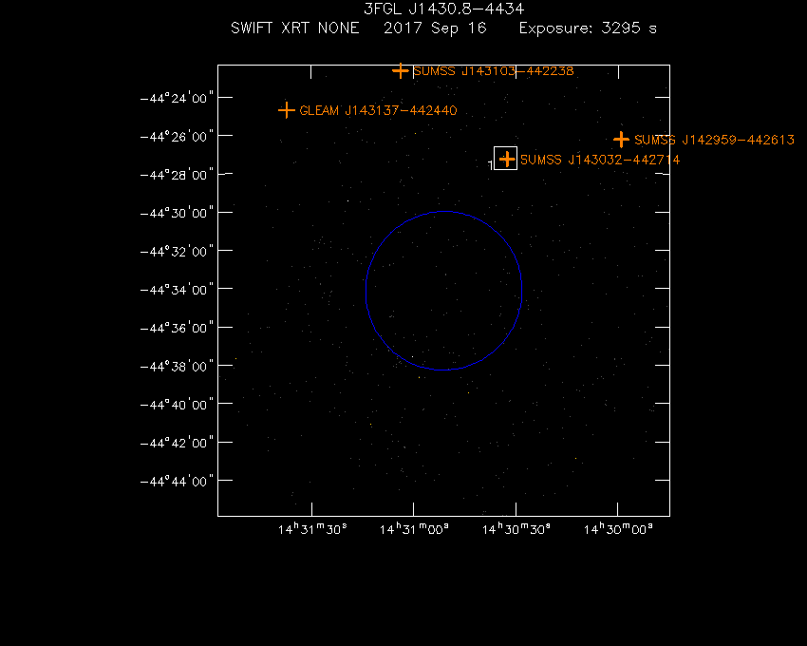Click declination label -44°36'00"
807x646 pixels.
177,328
